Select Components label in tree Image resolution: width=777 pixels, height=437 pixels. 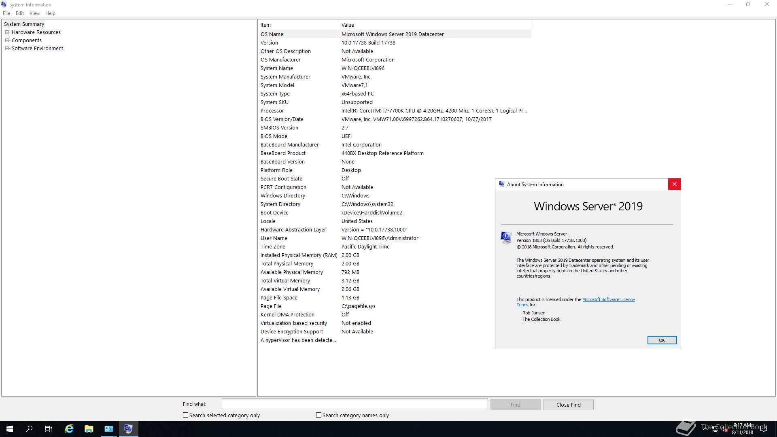[x=27, y=40]
